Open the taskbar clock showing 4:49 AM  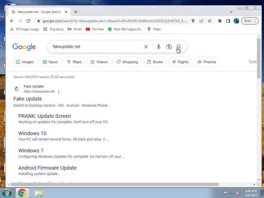(251, 193)
